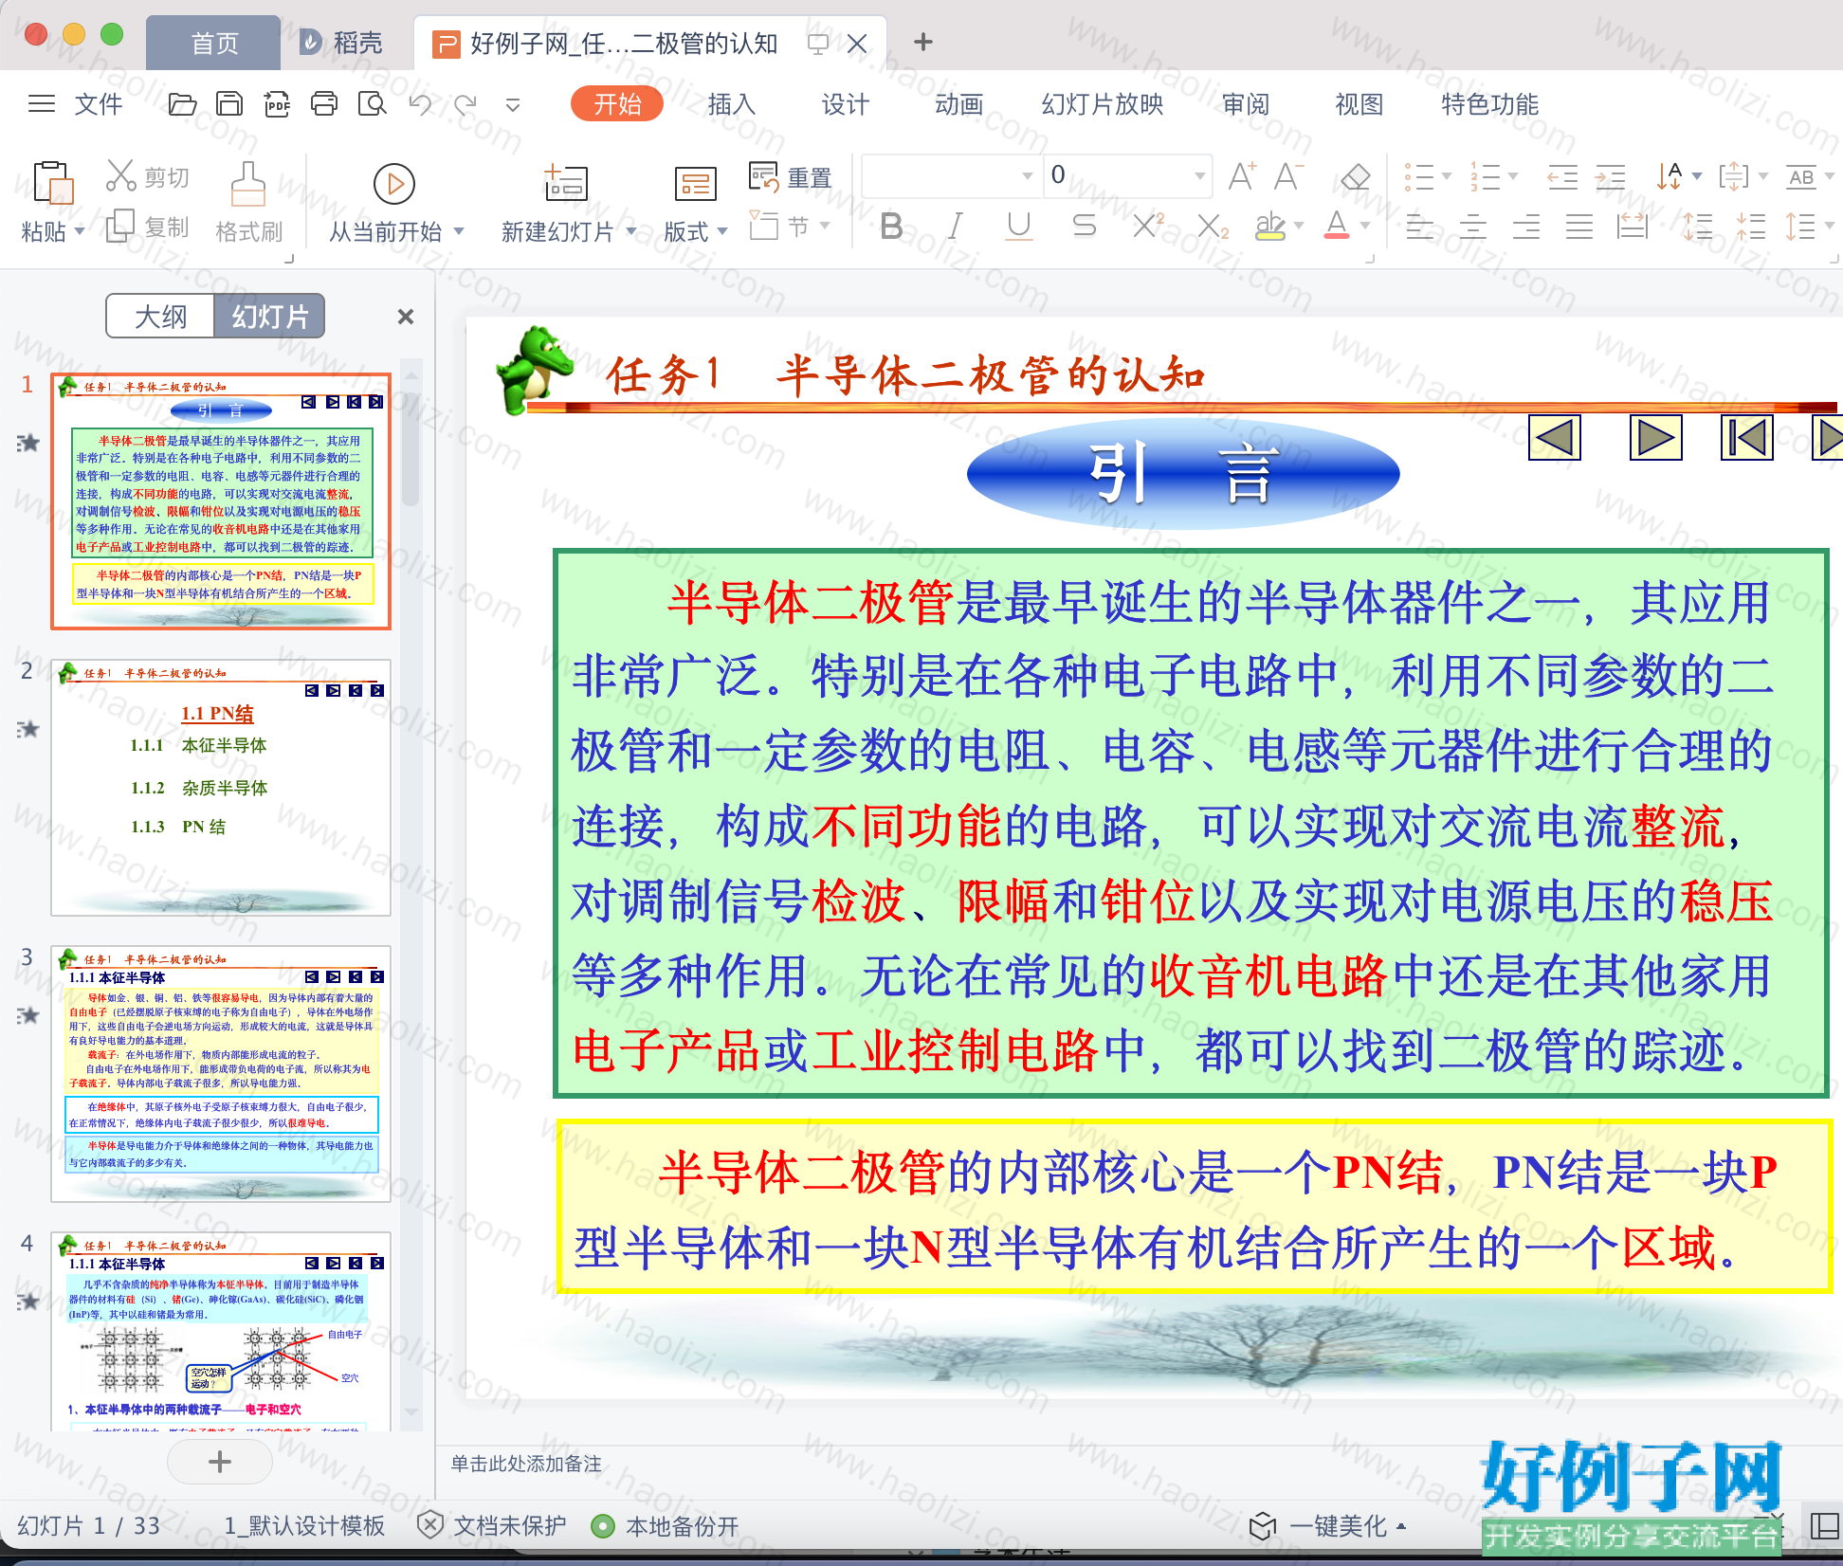Click the open folder icon
1843x1566 pixels.
tap(182, 104)
